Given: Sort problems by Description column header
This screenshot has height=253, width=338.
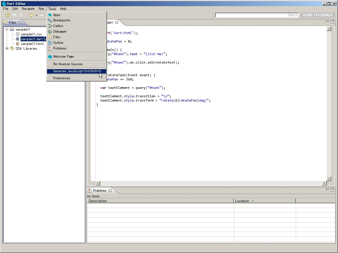Looking at the screenshot, I should (x=161, y=201).
